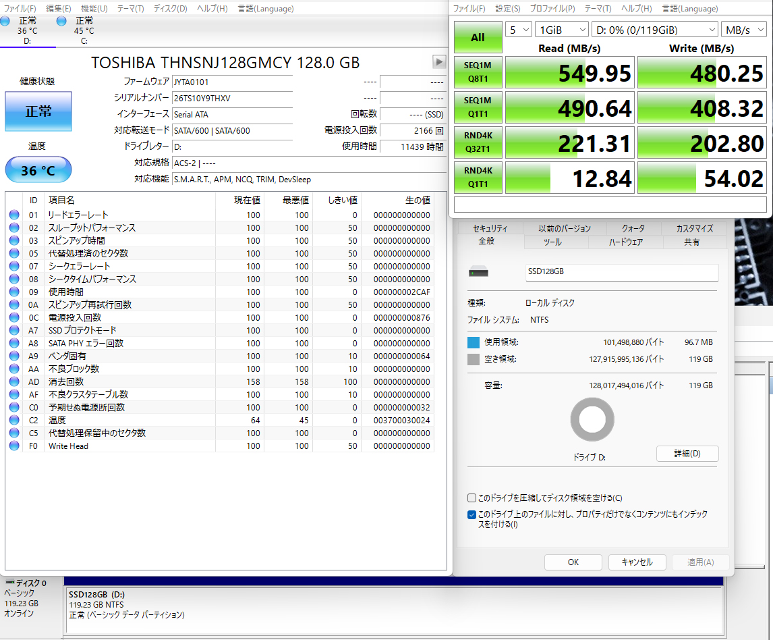773x640 pixels.
Task: Enable compress this drive checkbox
Action: [x=472, y=498]
